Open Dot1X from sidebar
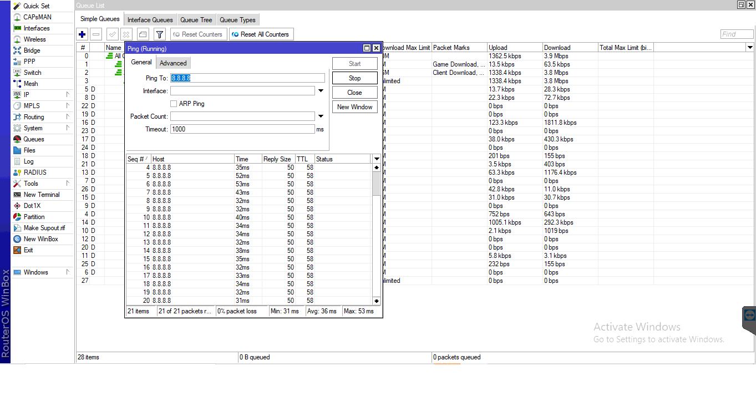 click(x=32, y=206)
